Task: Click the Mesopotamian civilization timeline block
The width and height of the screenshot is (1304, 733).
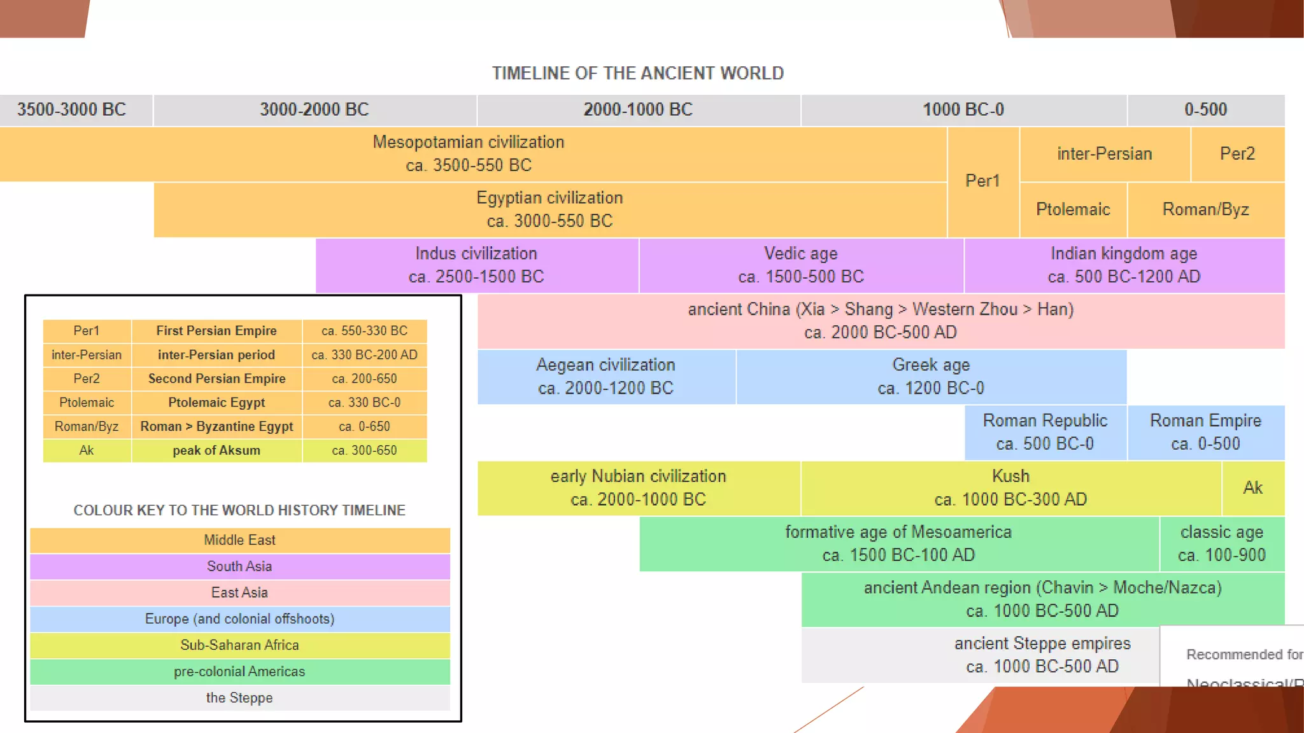Action: pos(469,153)
